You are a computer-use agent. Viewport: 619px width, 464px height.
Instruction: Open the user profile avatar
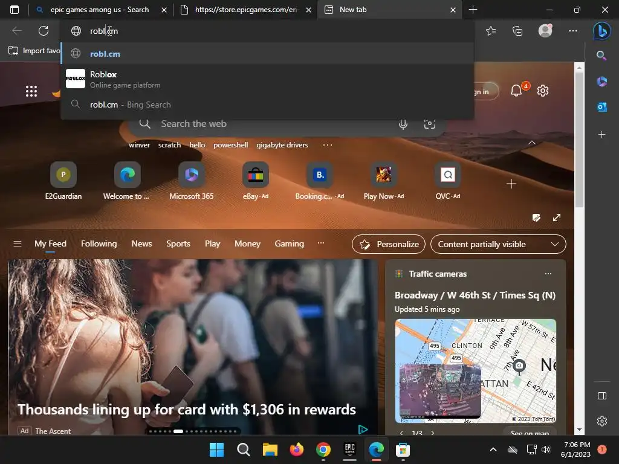(545, 30)
